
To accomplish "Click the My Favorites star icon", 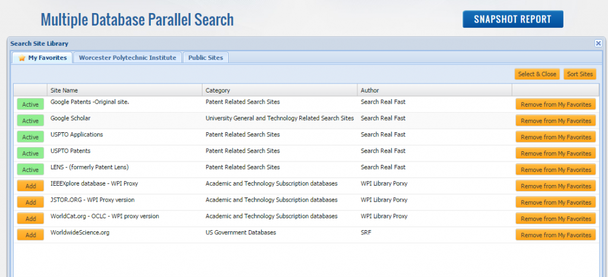I will [x=22, y=58].
